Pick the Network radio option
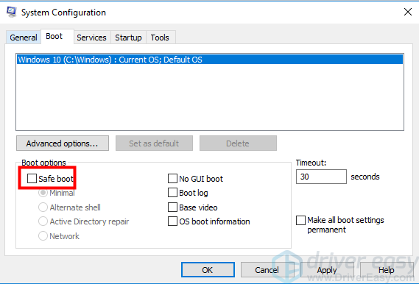This screenshot has height=284, width=419. coord(43,236)
